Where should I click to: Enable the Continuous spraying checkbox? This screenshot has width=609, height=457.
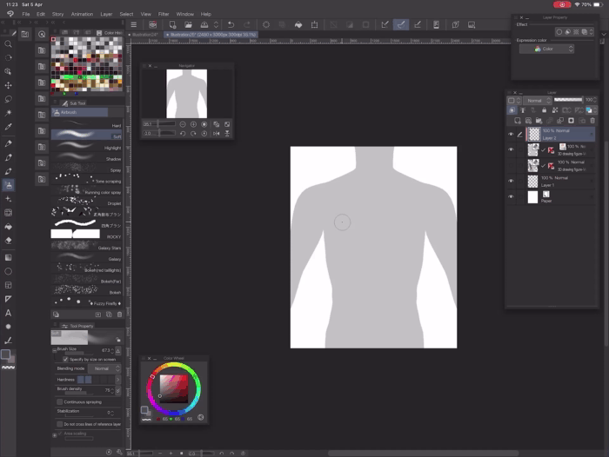pos(59,402)
